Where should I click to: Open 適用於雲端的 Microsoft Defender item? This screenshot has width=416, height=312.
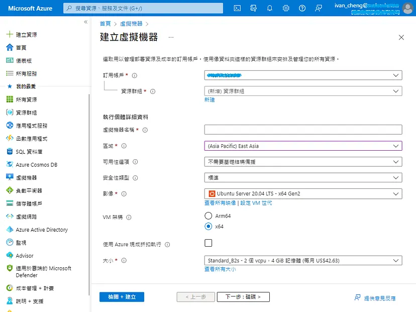click(39, 272)
